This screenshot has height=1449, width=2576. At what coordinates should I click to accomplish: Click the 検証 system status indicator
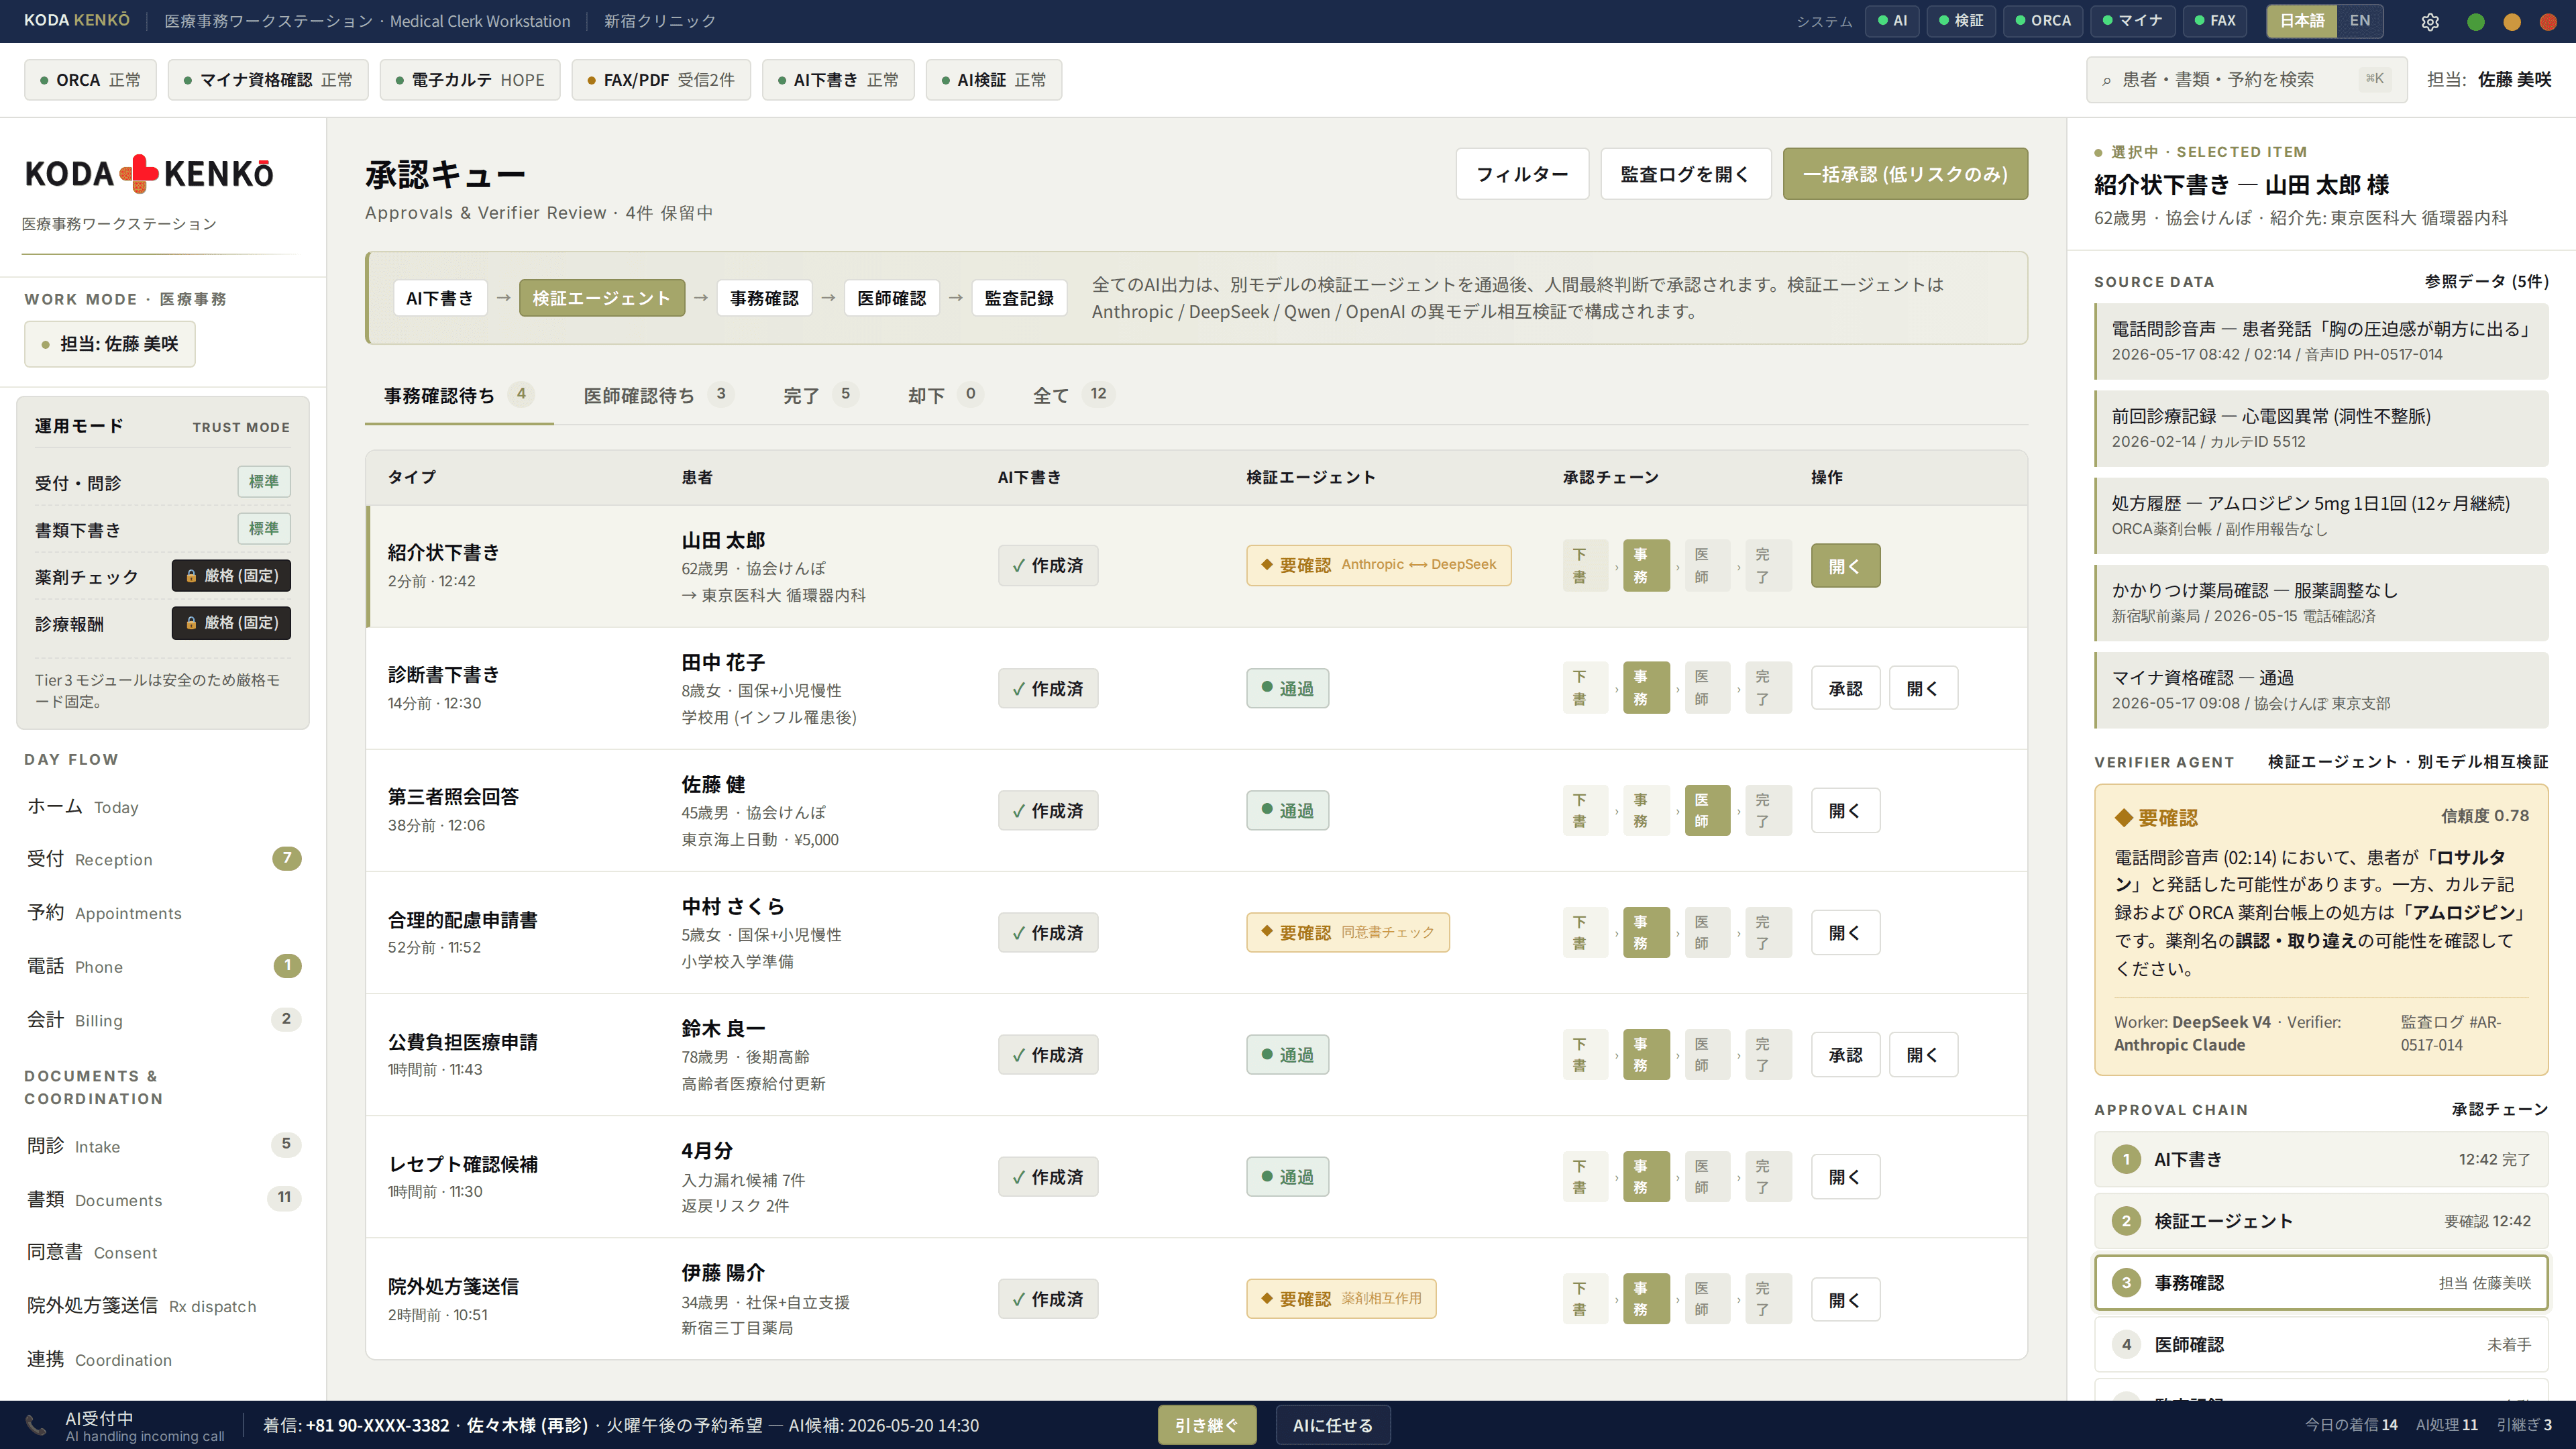[1961, 21]
